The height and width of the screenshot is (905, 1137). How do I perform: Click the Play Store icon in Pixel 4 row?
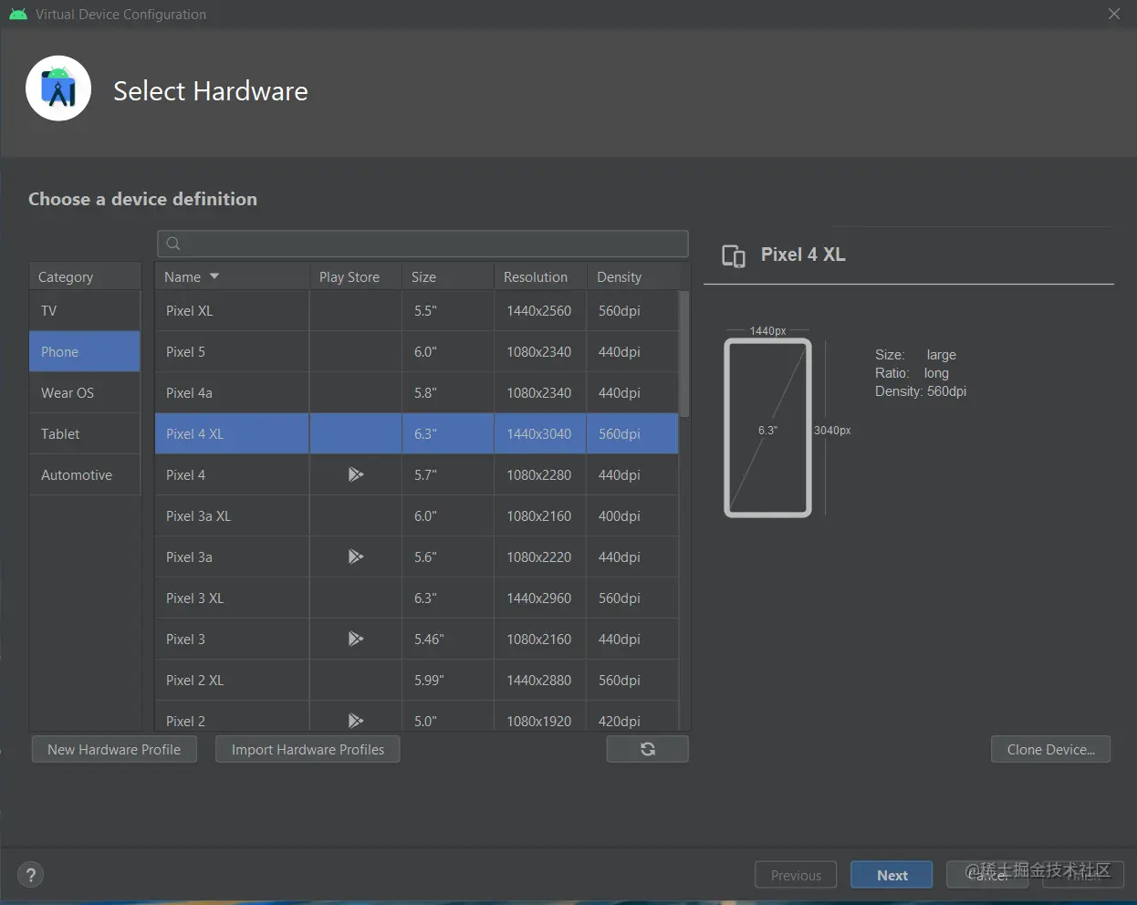[x=356, y=474]
